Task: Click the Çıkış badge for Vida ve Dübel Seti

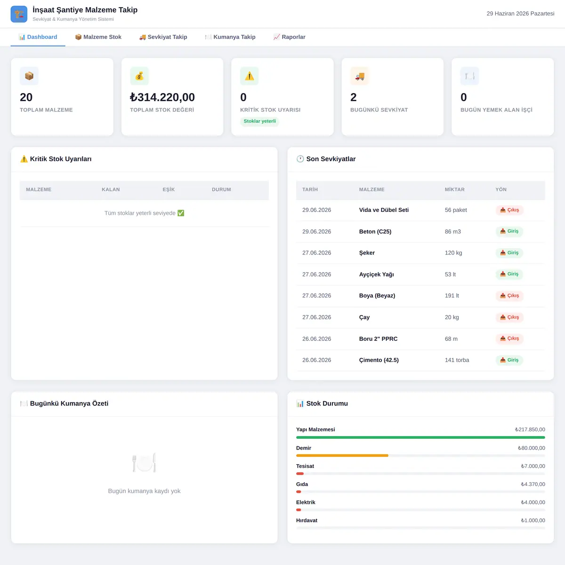Action: 509,210
